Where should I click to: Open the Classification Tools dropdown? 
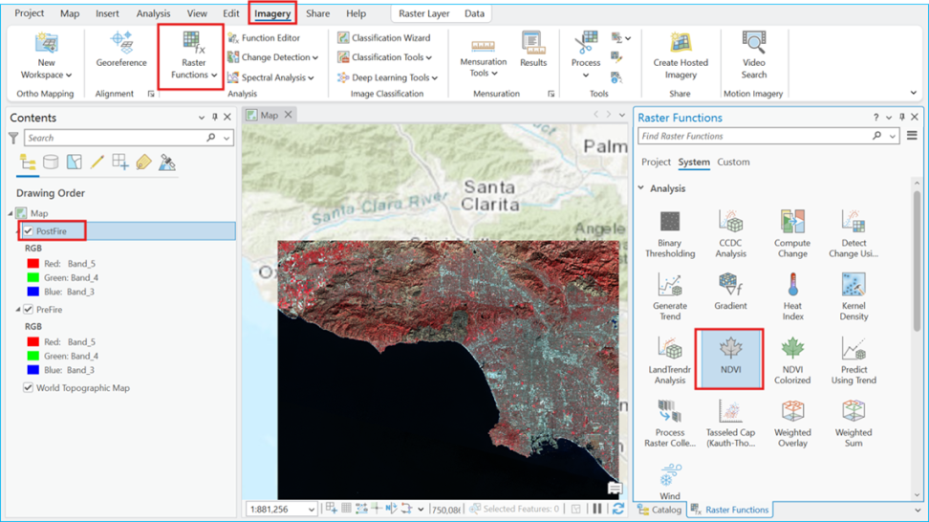(384, 57)
